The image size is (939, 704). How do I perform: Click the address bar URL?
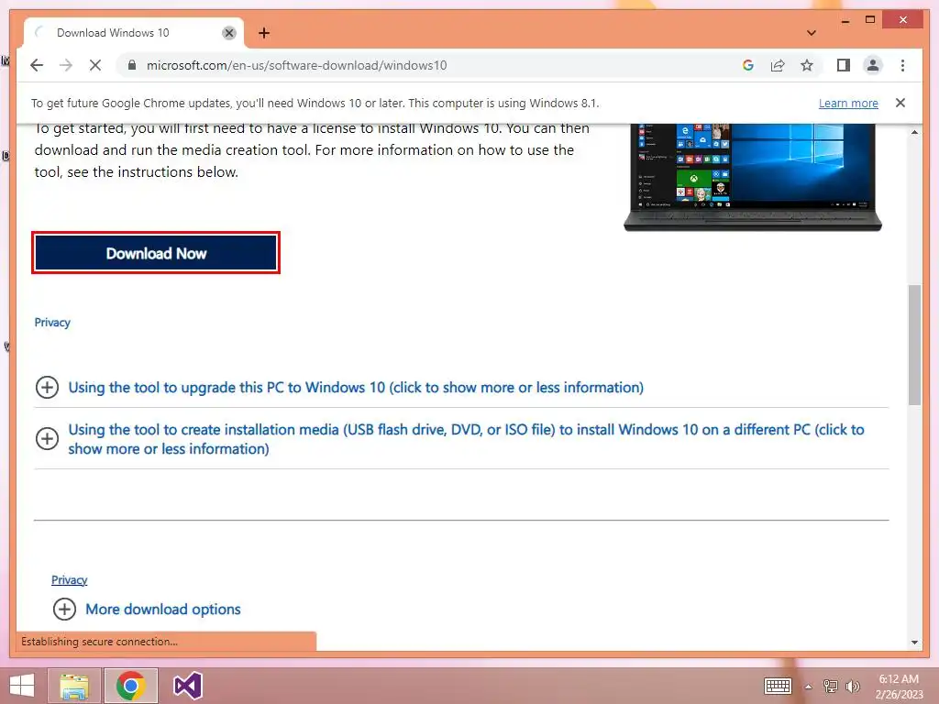point(296,65)
